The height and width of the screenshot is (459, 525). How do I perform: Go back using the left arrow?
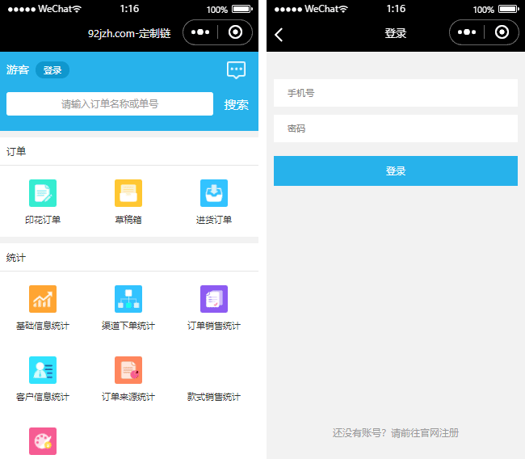point(279,35)
